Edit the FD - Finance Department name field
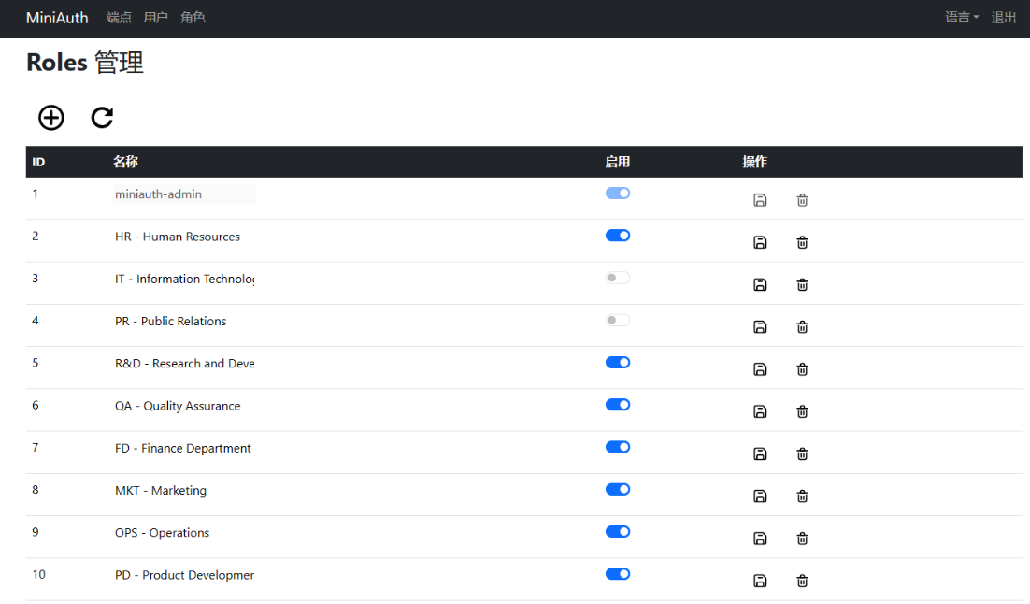1030x604 pixels. point(184,448)
